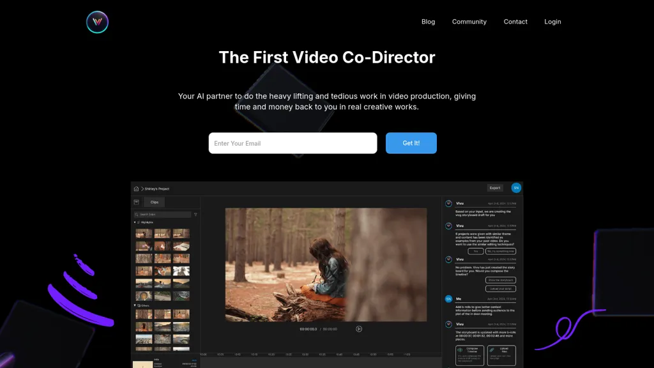
Task: Click the Upload Files card in the chat
Action: (x=501, y=355)
